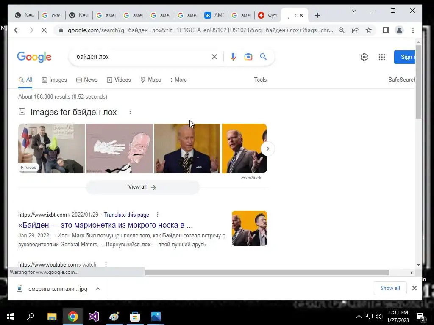
Task: Switch to the News search tab
Action: tap(87, 80)
